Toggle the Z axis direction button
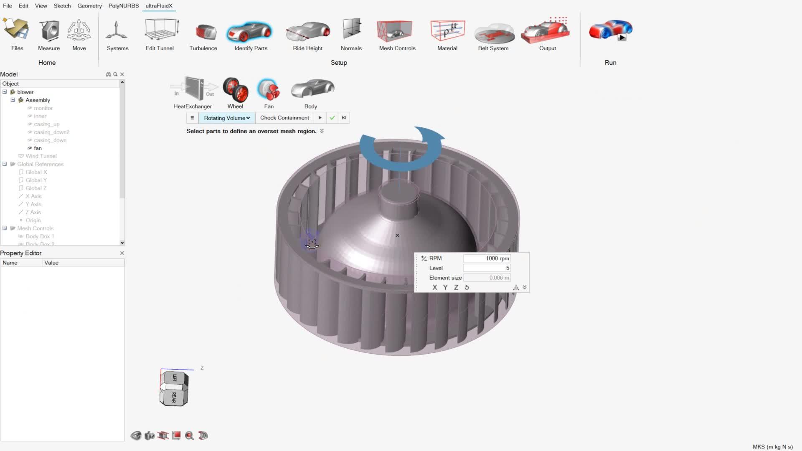This screenshot has height=451, width=802. pos(456,287)
